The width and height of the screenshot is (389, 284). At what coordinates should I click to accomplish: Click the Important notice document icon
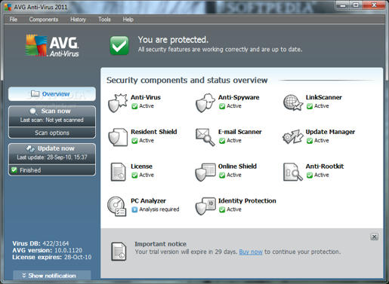click(119, 252)
